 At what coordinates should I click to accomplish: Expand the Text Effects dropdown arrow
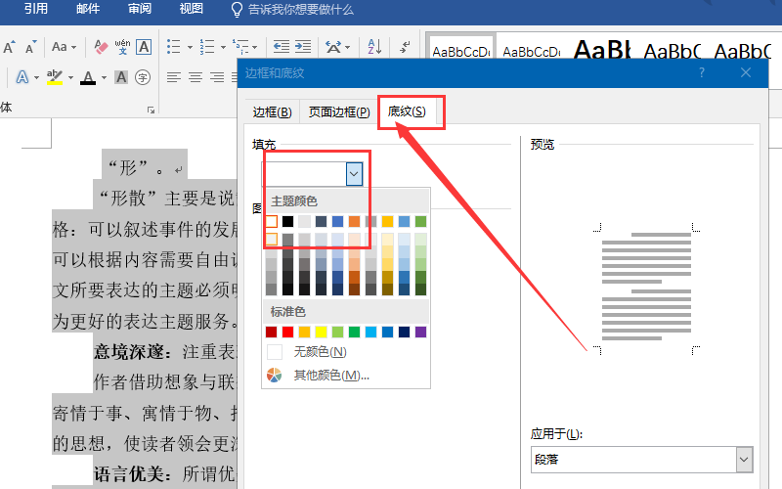coord(36,78)
